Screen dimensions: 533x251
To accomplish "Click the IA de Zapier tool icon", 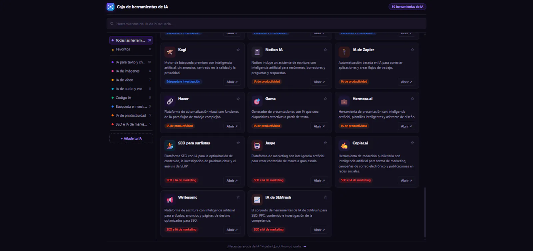I will coord(344,52).
